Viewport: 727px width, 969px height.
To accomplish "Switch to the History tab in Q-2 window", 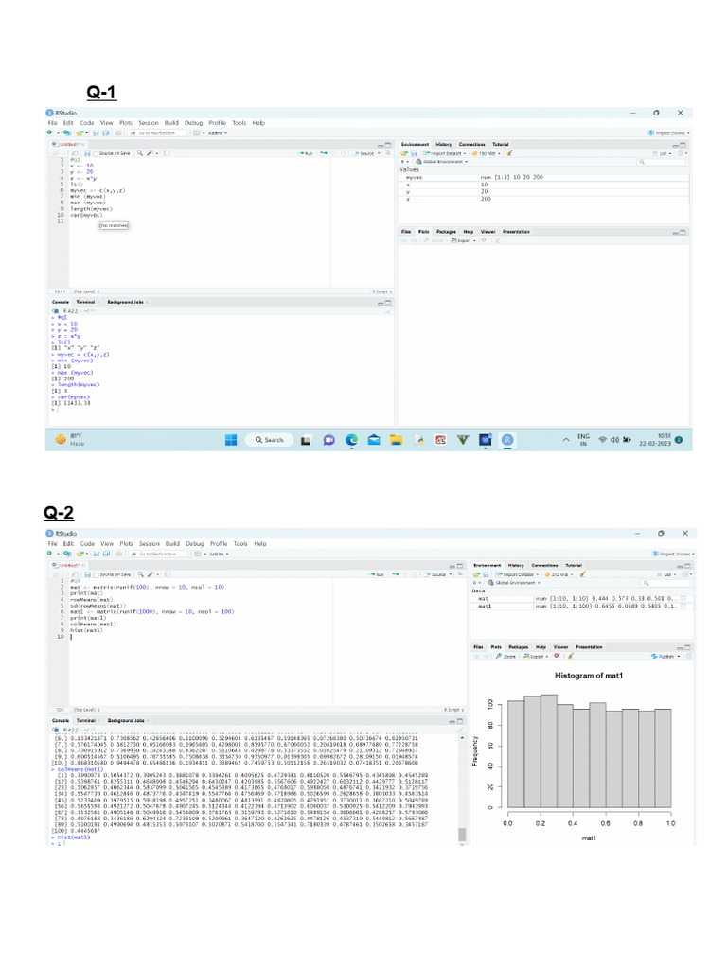I will 515,564.
